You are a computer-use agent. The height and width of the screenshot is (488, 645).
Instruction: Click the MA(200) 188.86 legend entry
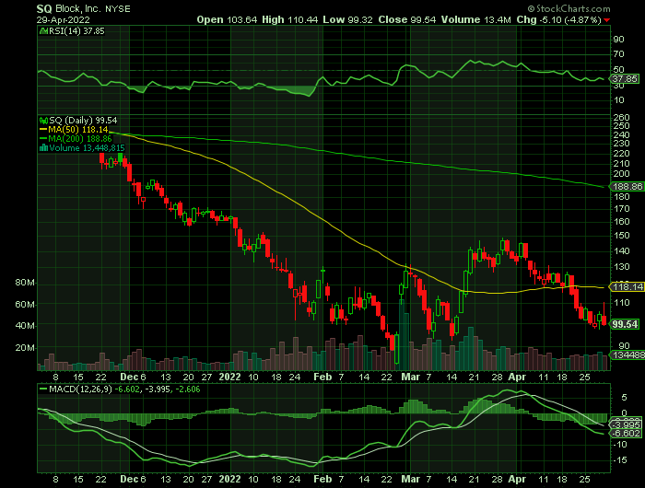(80, 139)
